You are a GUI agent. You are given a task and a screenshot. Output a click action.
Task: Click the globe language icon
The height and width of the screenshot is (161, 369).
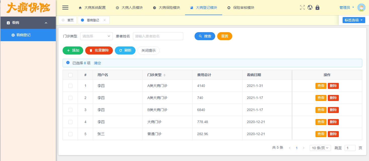(x=310, y=8)
